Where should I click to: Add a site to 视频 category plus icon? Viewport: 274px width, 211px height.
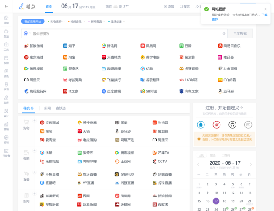pyautogui.click(x=35, y=151)
